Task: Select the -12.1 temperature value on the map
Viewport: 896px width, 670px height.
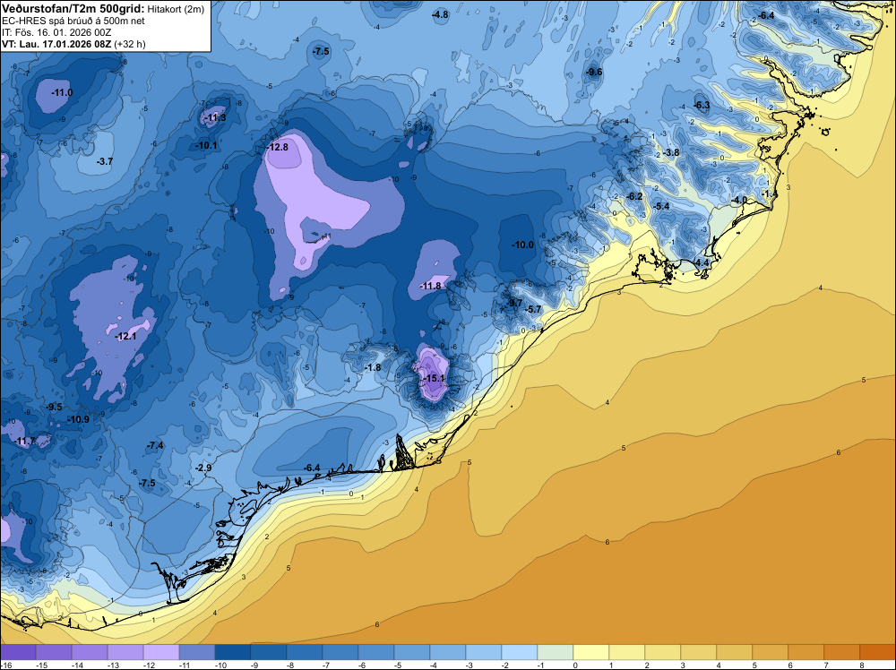Action: tap(125, 337)
